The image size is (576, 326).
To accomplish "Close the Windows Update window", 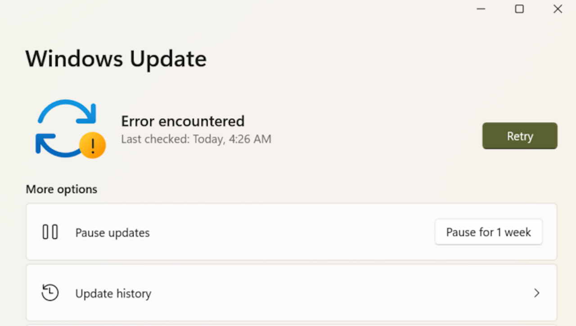I will (558, 9).
